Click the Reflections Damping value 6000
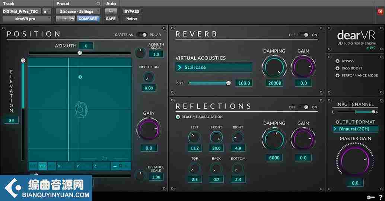The height and width of the screenshot is (201, 385). click(274, 158)
